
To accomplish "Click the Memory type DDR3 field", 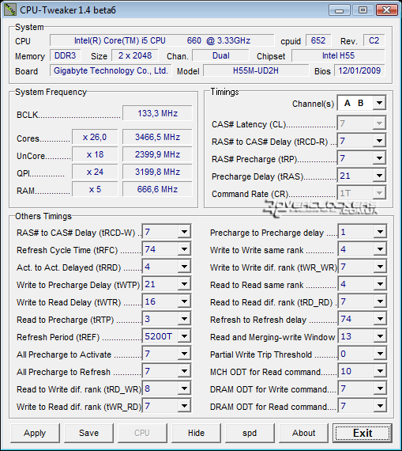I will coord(66,55).
